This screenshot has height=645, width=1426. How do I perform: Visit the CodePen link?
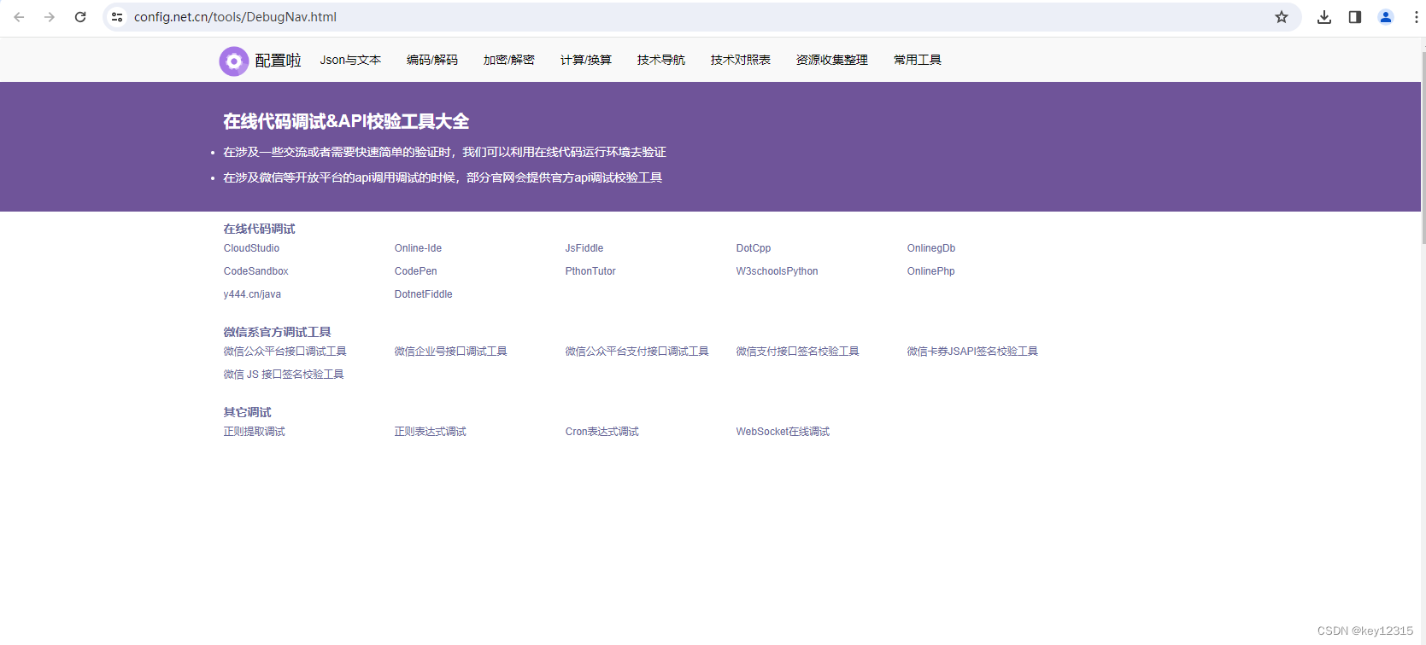416,271
